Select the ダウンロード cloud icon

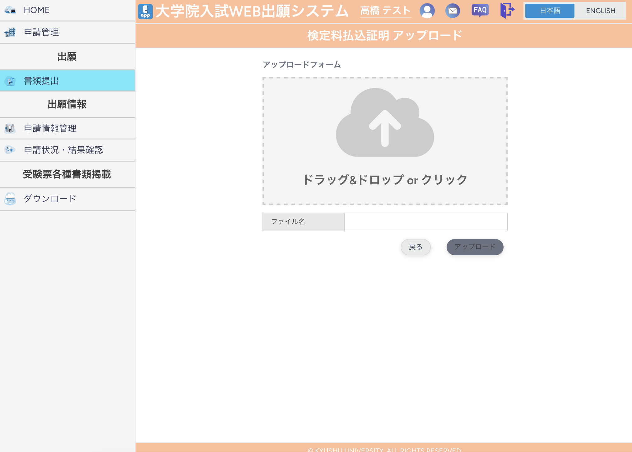[x=10, y=199]
